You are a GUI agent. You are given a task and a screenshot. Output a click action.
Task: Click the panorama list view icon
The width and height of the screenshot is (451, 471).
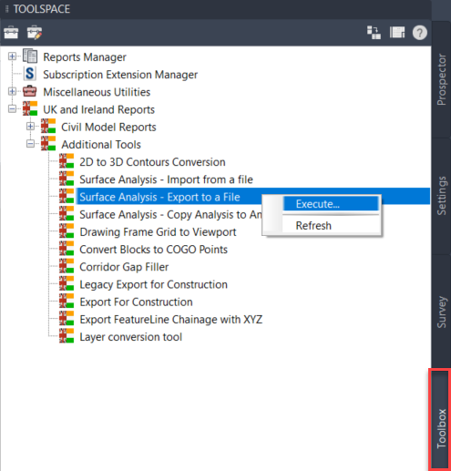[397, 33]
